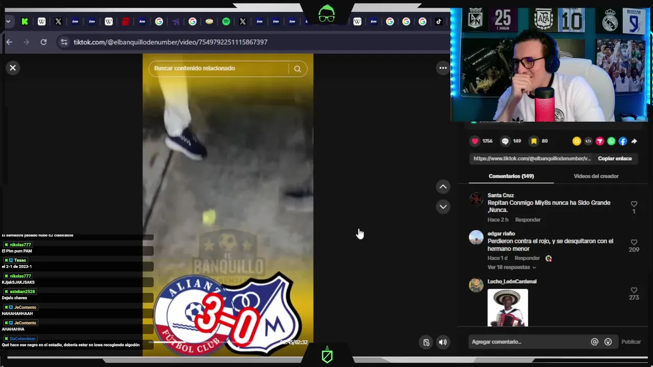Image resolution: width=653 pixels, height=367 pixels.
Task: Click the @ mention icon in the comment box
Action: click(x=594, y=342)
